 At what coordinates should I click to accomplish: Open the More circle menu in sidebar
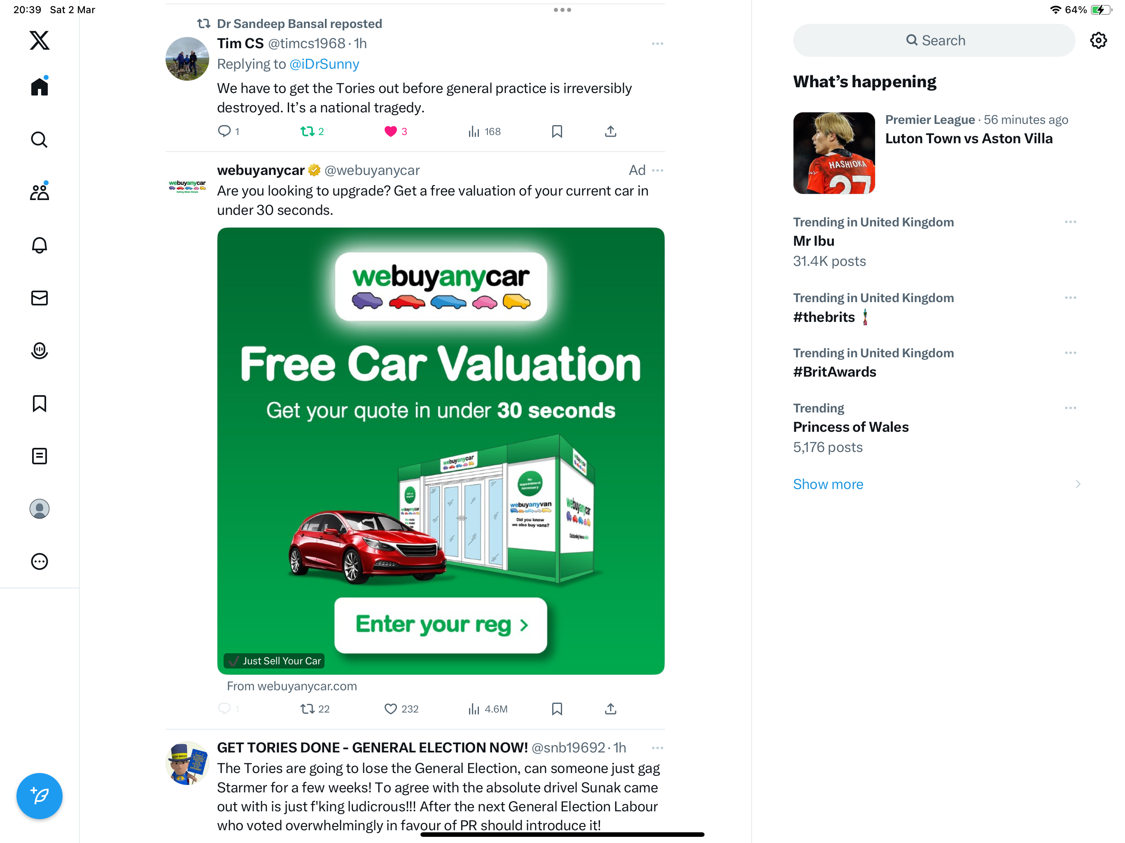pyautogui.click(x=39, y=561)
